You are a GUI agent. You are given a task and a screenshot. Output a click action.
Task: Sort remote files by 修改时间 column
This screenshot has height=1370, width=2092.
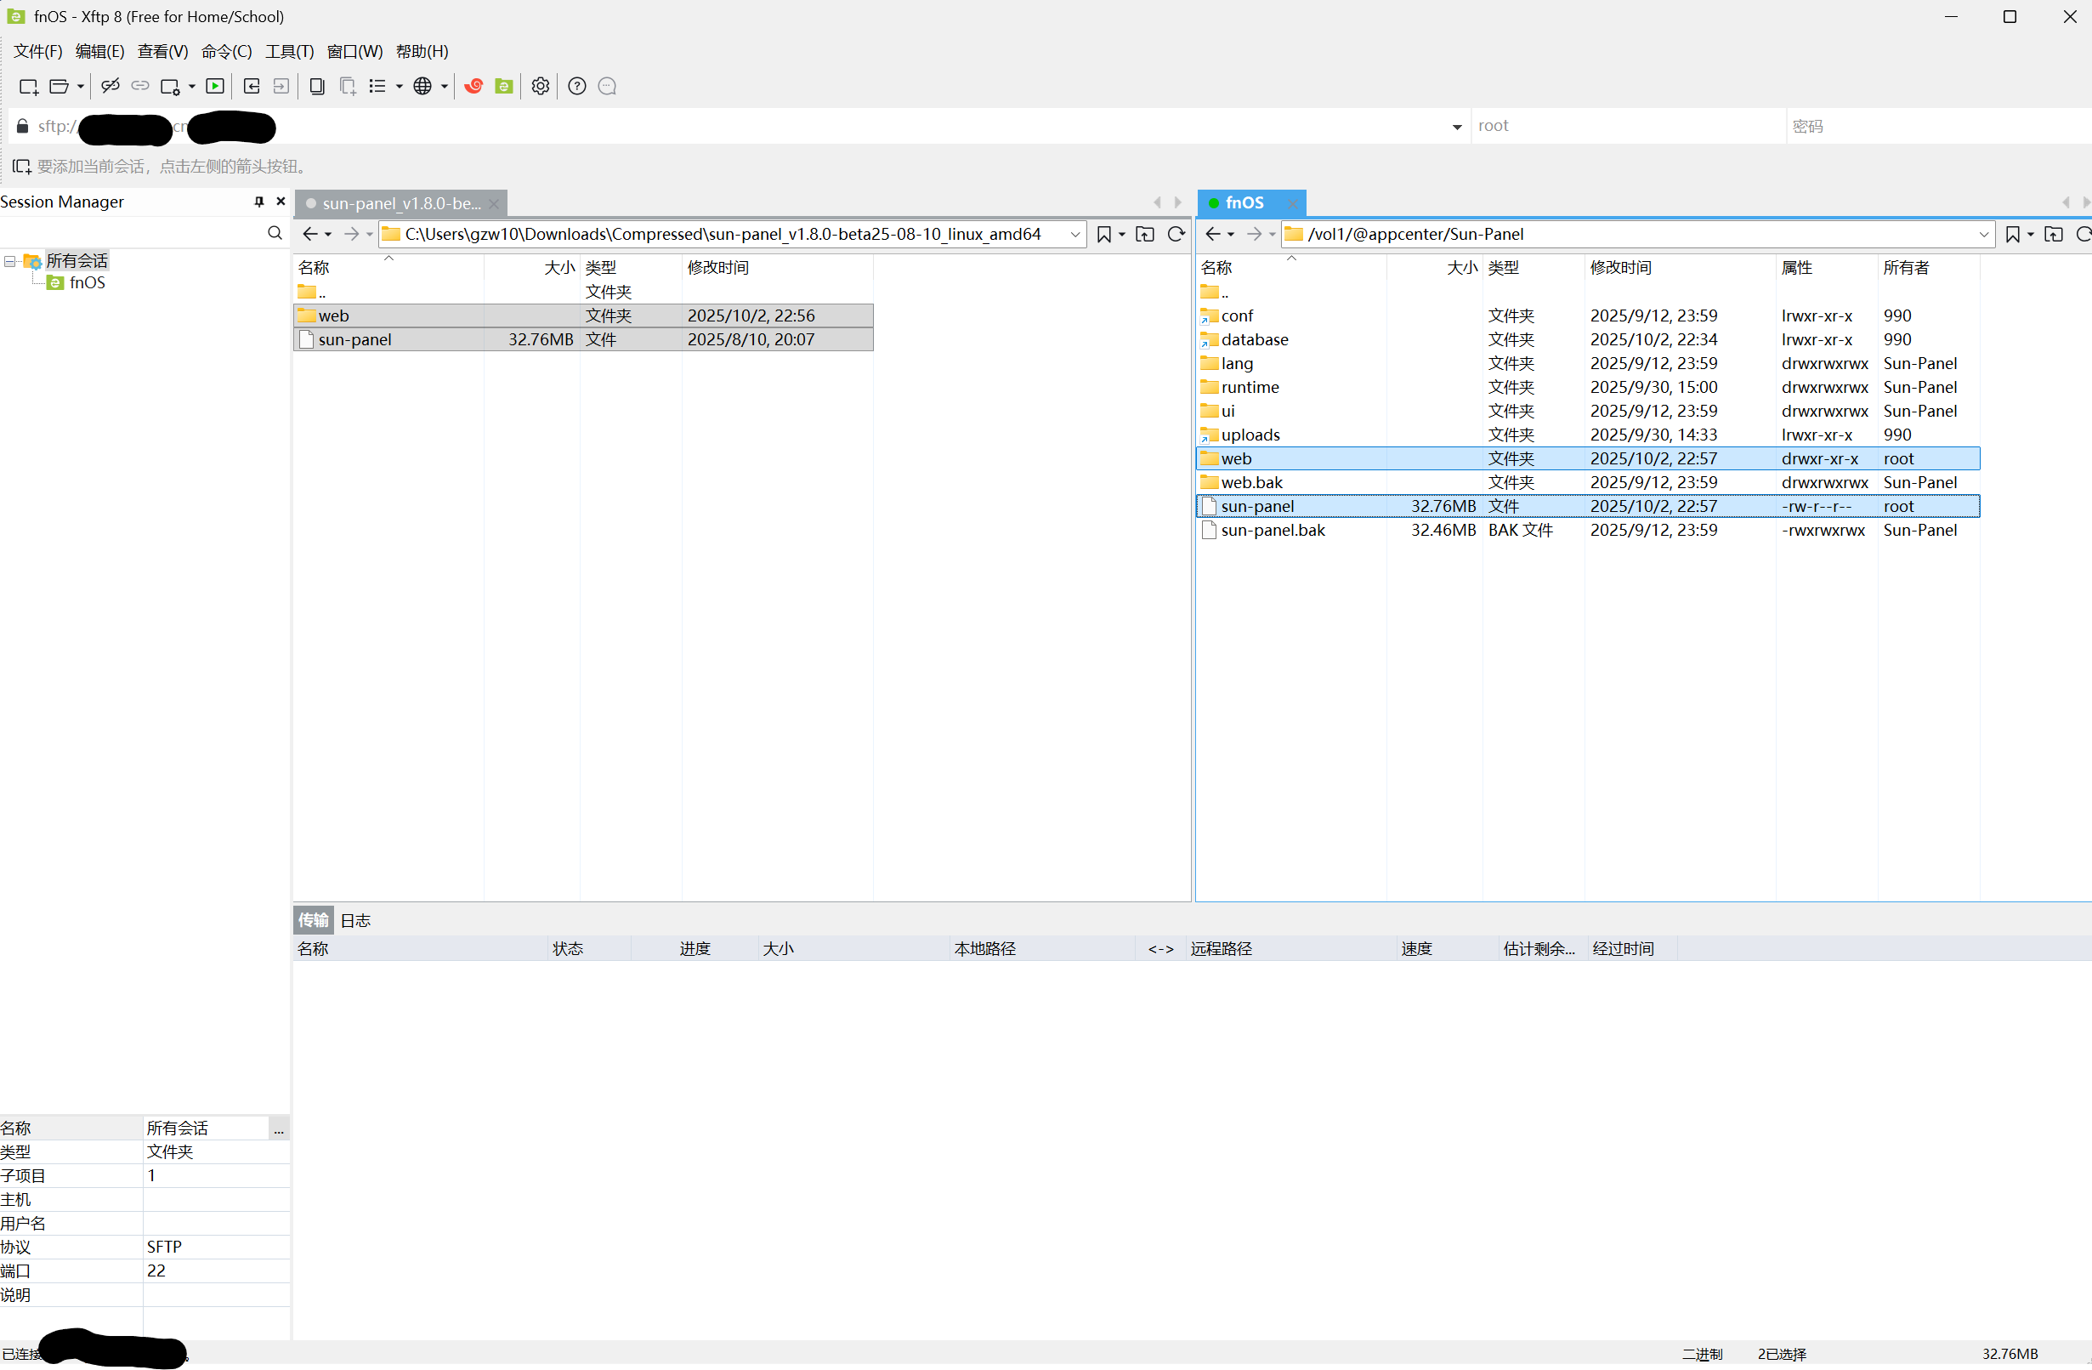(x=1620, y=267)
